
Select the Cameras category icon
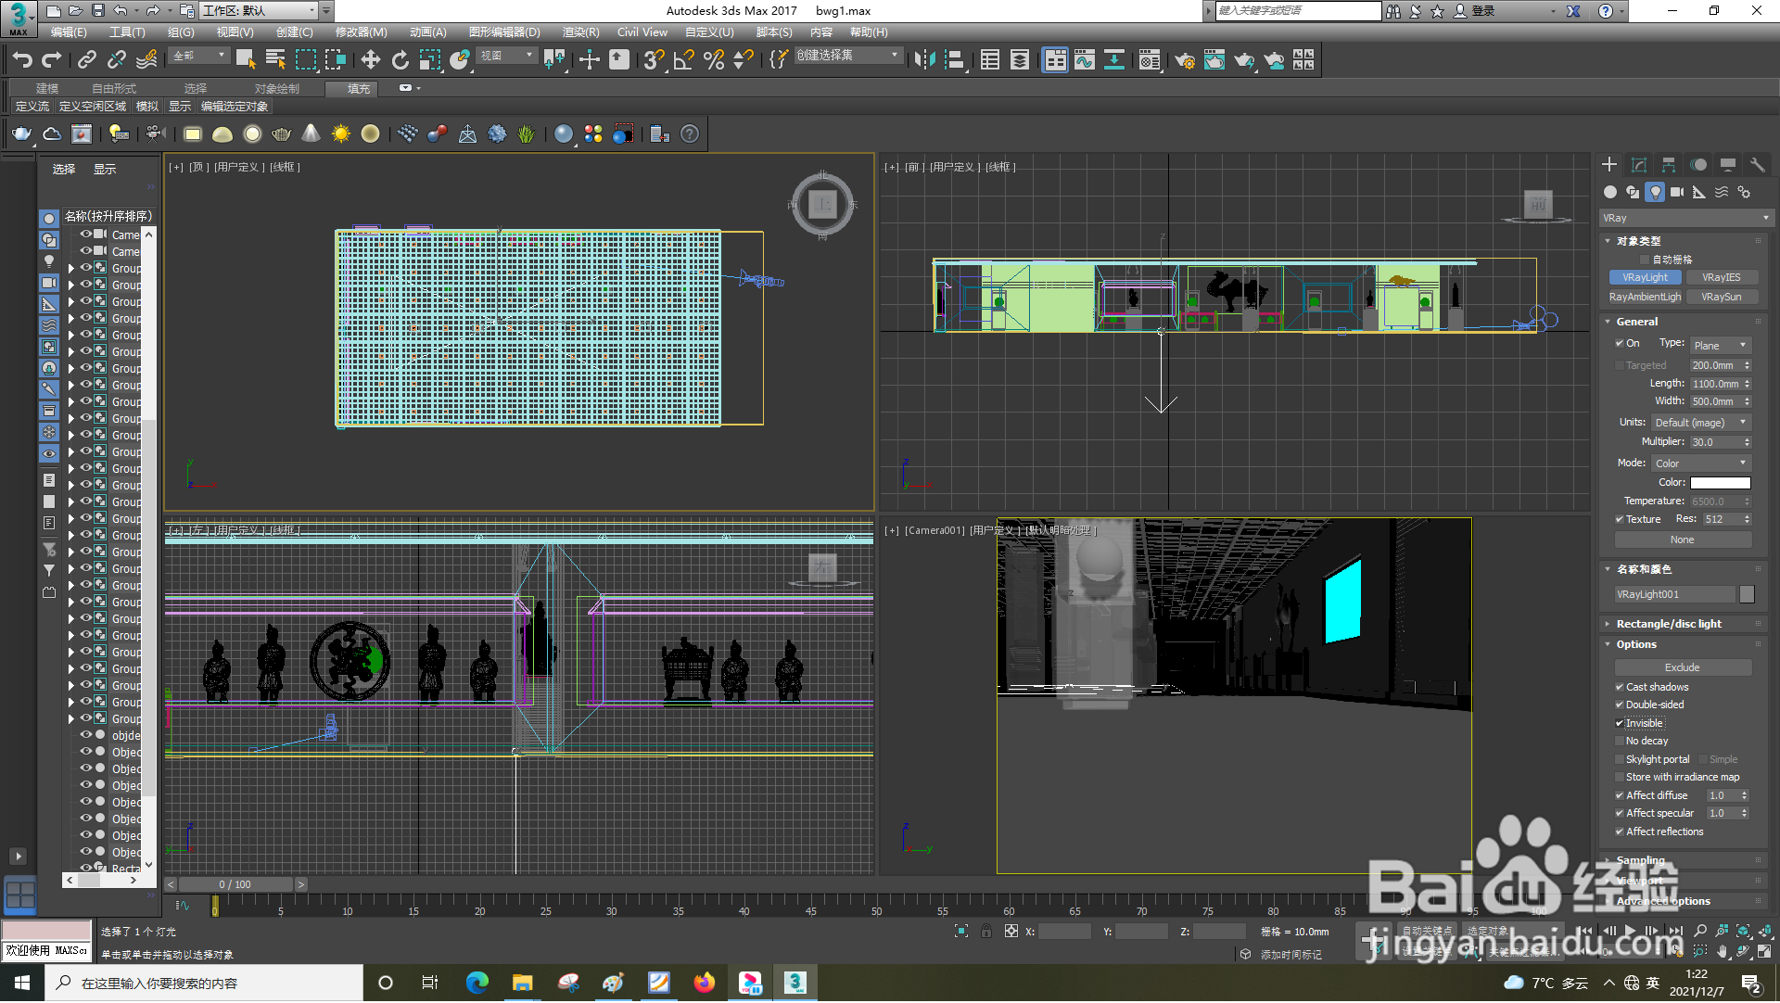1677,192
